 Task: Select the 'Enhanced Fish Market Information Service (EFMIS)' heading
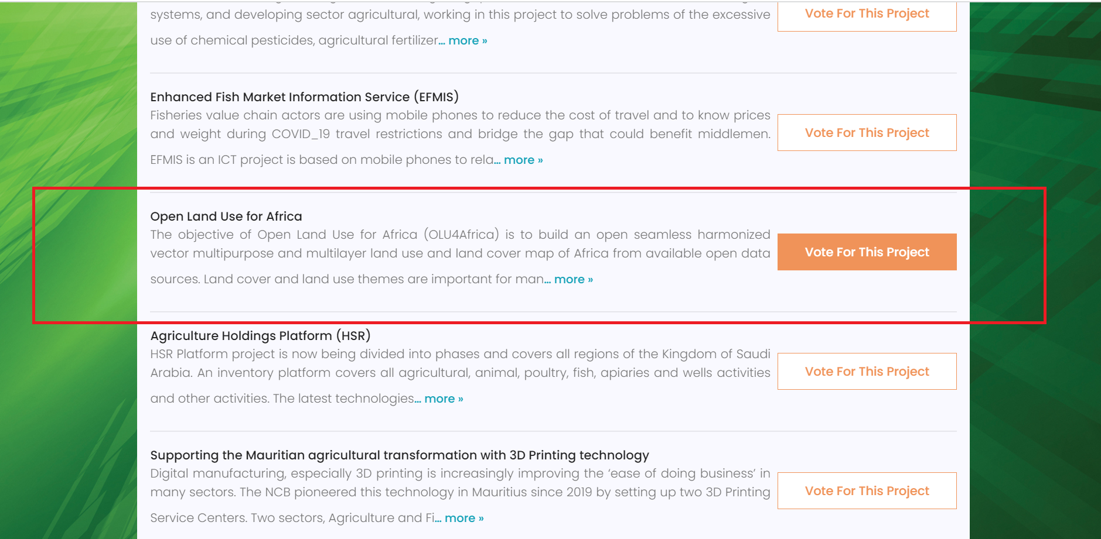coord(304,97)
